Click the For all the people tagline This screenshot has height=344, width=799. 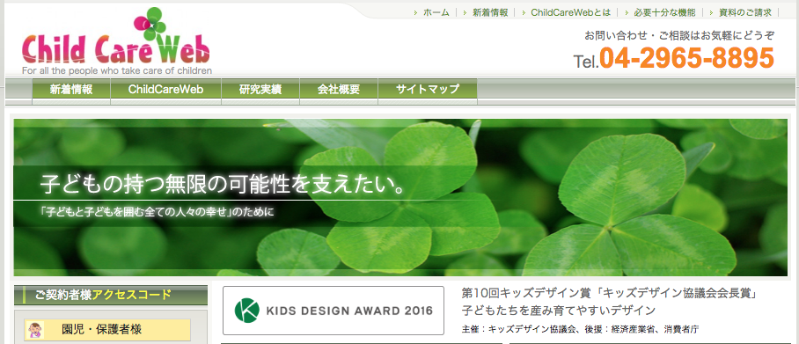click(117, 71)
